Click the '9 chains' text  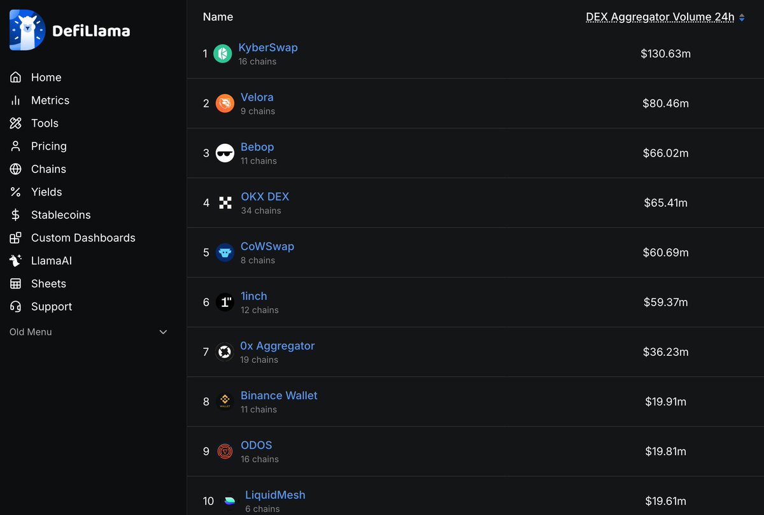click(x=258, y=111)
